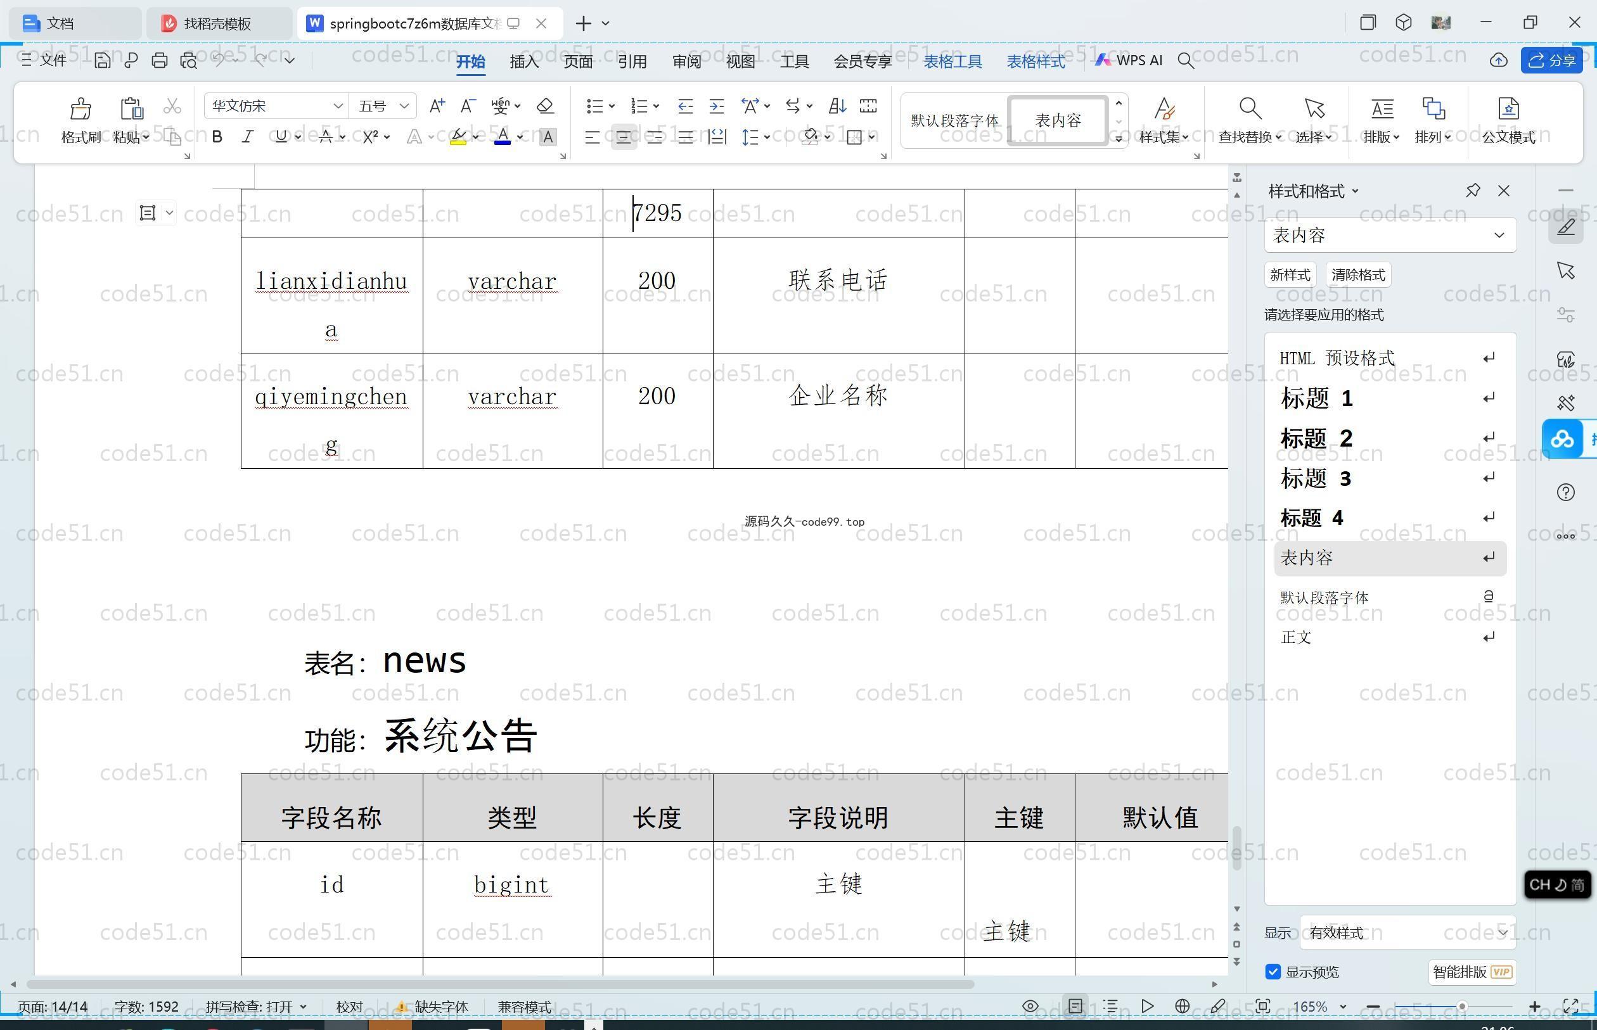Apply the 标题 1 style from list
This screenshot has width=1597, height=1030.
pyautogui.click(x=1390, y=398)
